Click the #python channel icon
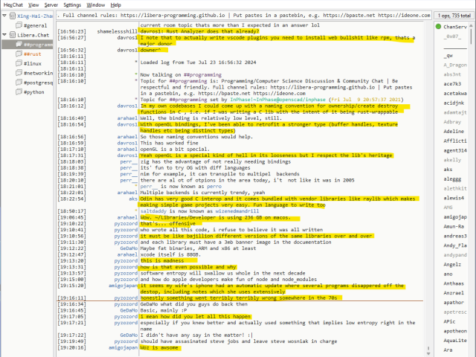The image size is (476, 357). 18,93
